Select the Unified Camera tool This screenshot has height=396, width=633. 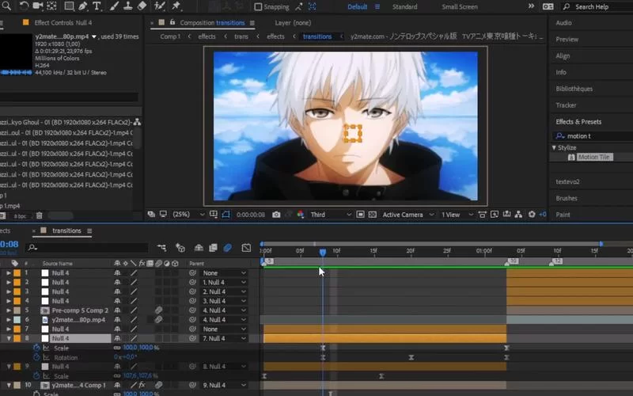tap(38, 6)
